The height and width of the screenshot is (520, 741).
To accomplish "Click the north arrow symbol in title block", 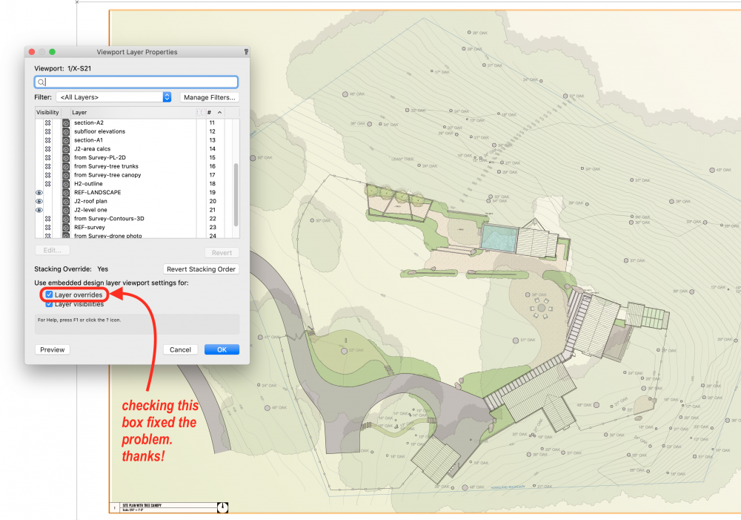I will 222,507.
